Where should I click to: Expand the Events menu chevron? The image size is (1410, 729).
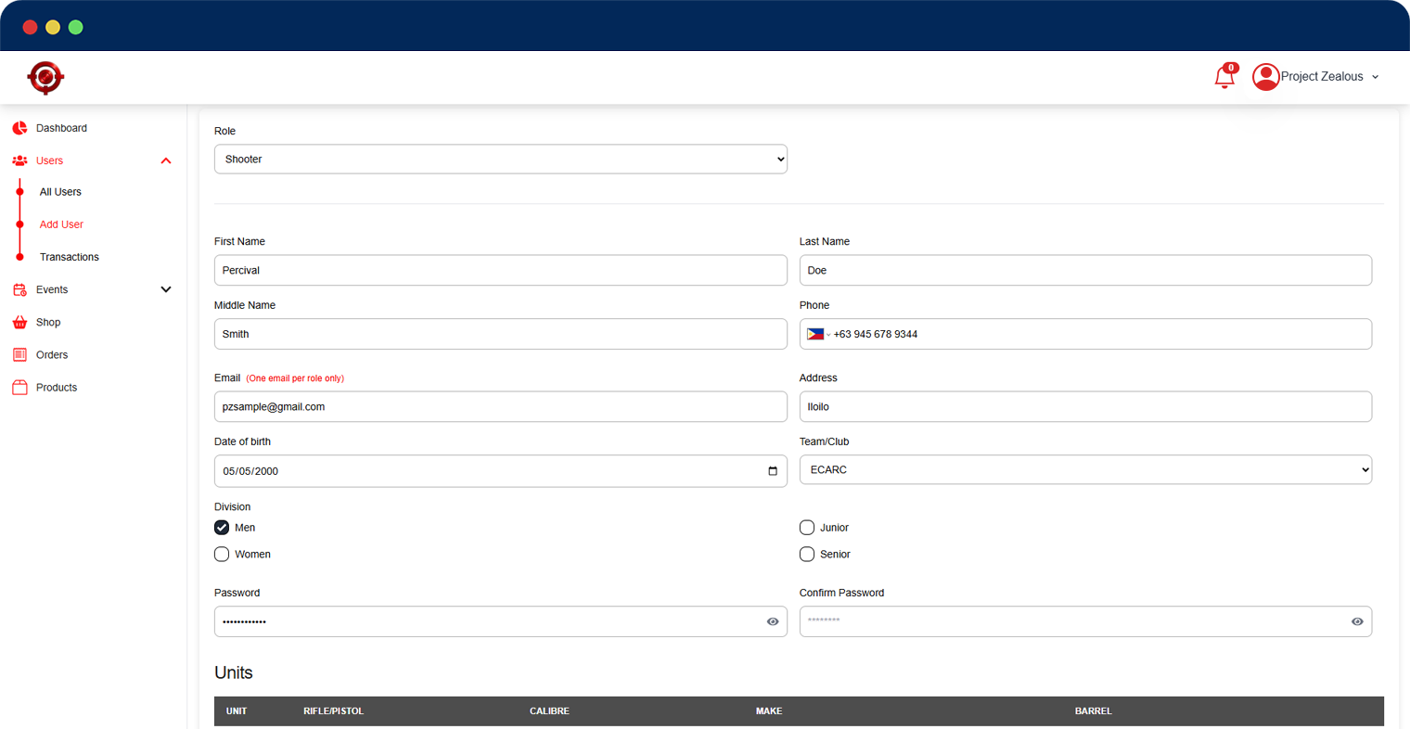tap(166, 289)
